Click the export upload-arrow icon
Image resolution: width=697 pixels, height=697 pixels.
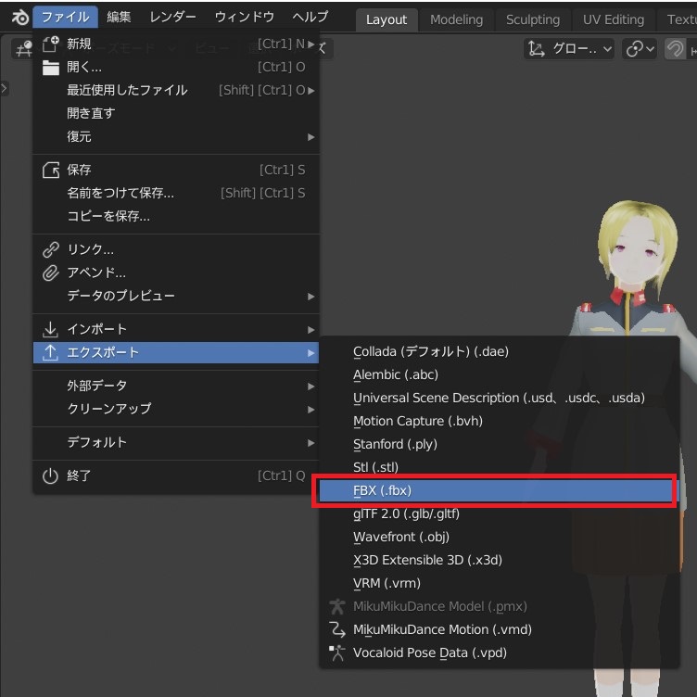[50, 352]
